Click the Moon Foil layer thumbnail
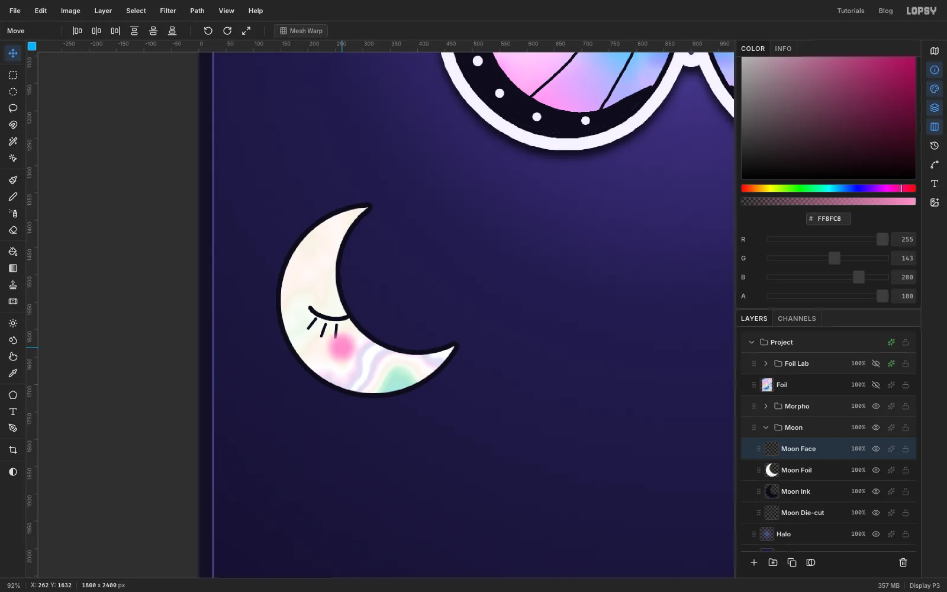The height and width of the screenshot is (592, 947). pyautogui.click(x=772, y=470)
